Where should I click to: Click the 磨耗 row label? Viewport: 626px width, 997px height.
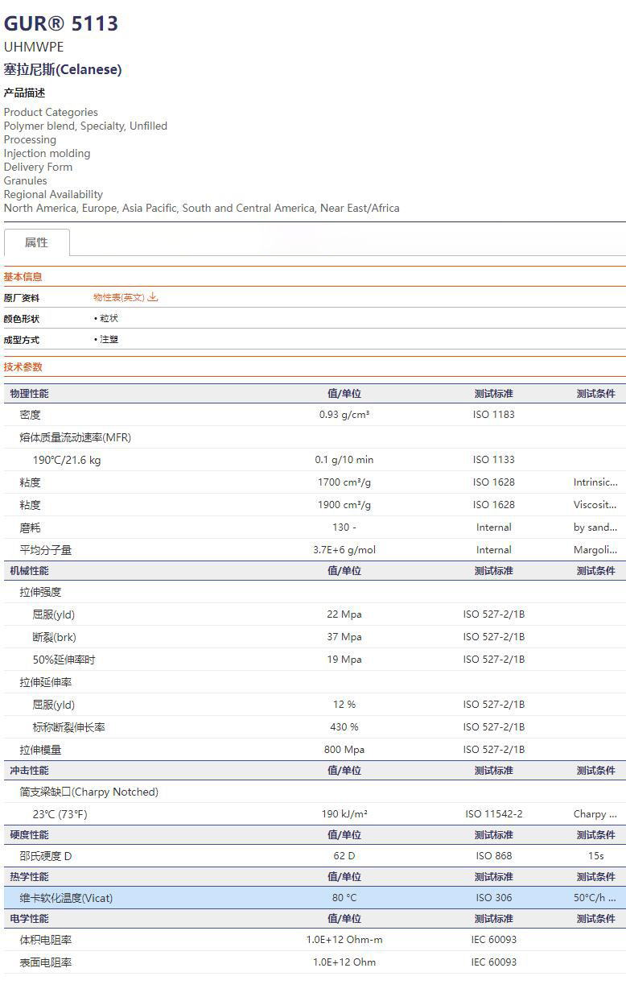[31, 527]
